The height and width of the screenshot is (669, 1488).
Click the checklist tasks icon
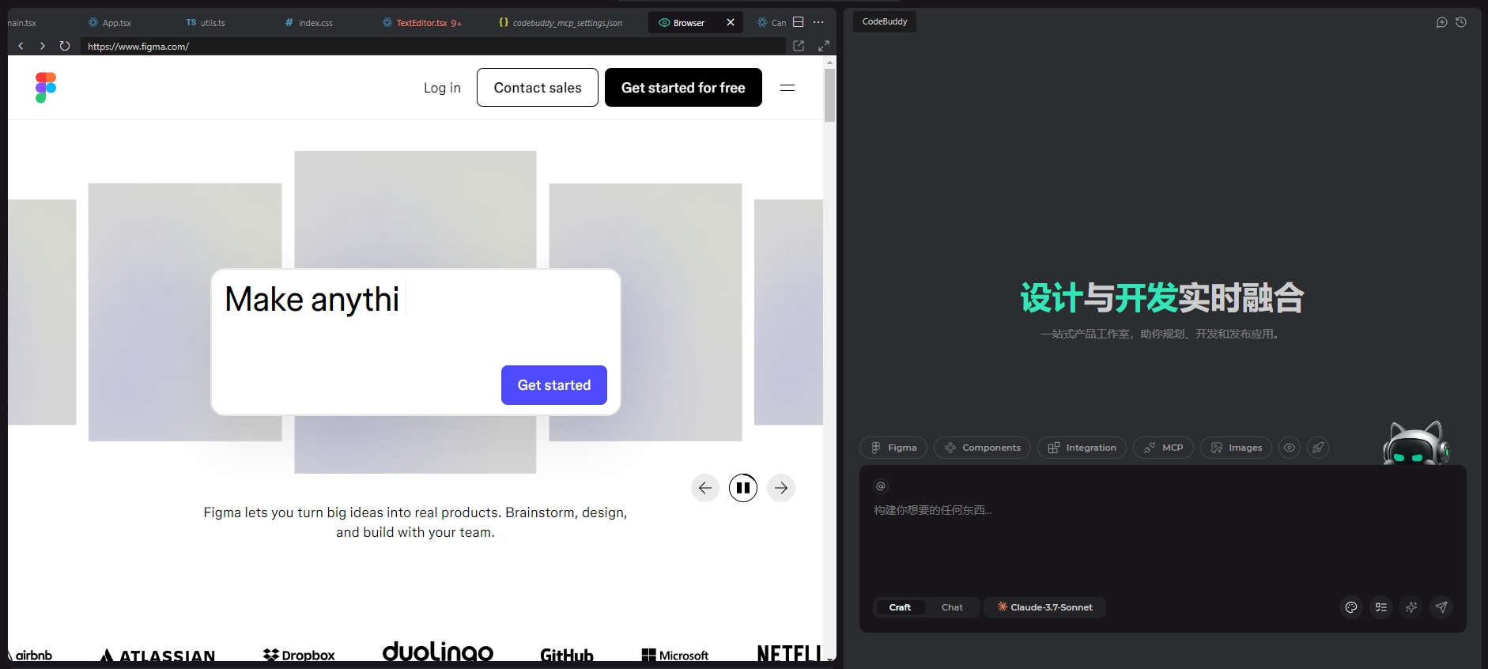1381,607
